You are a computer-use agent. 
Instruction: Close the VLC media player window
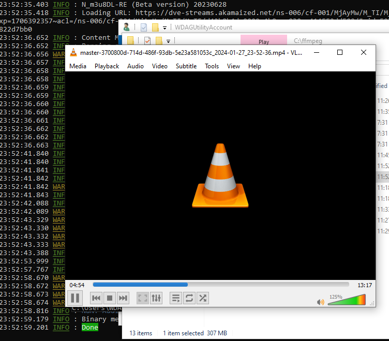pyautogui.click(x=364, y=52)
